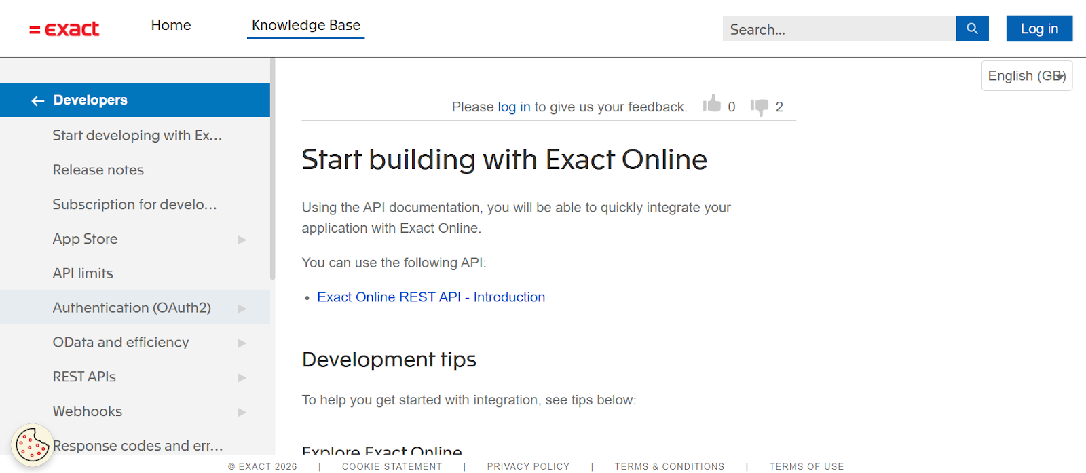Click the Developers sidebar header

(135, 100)
